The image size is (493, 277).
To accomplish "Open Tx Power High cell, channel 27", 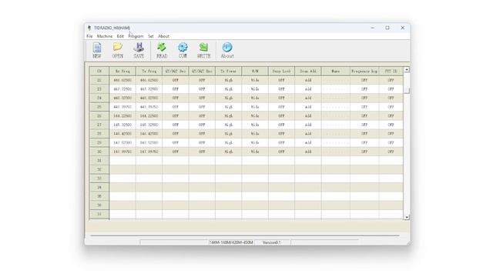I will 228,125.
